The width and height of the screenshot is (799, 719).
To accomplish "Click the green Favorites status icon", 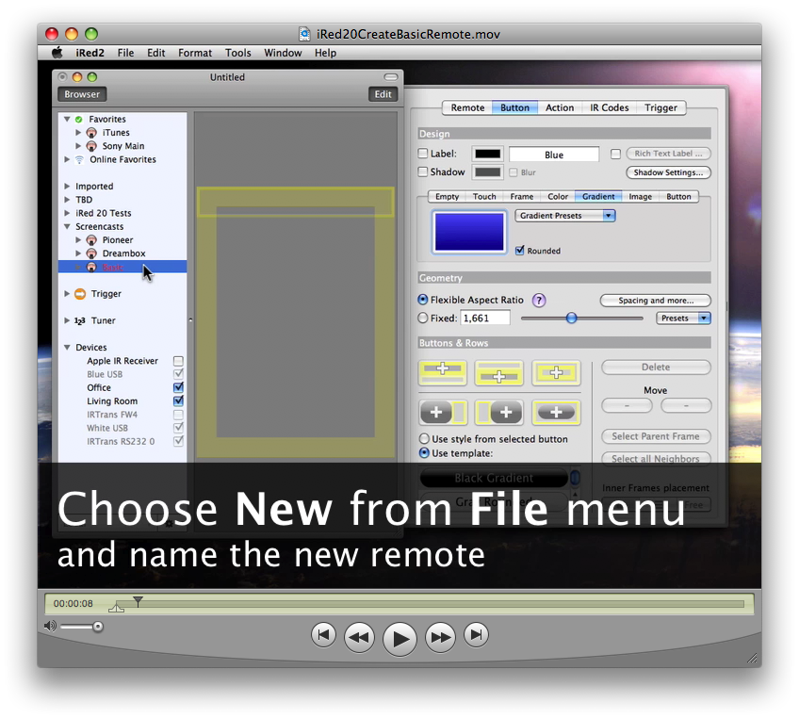I will click(78, 120).
